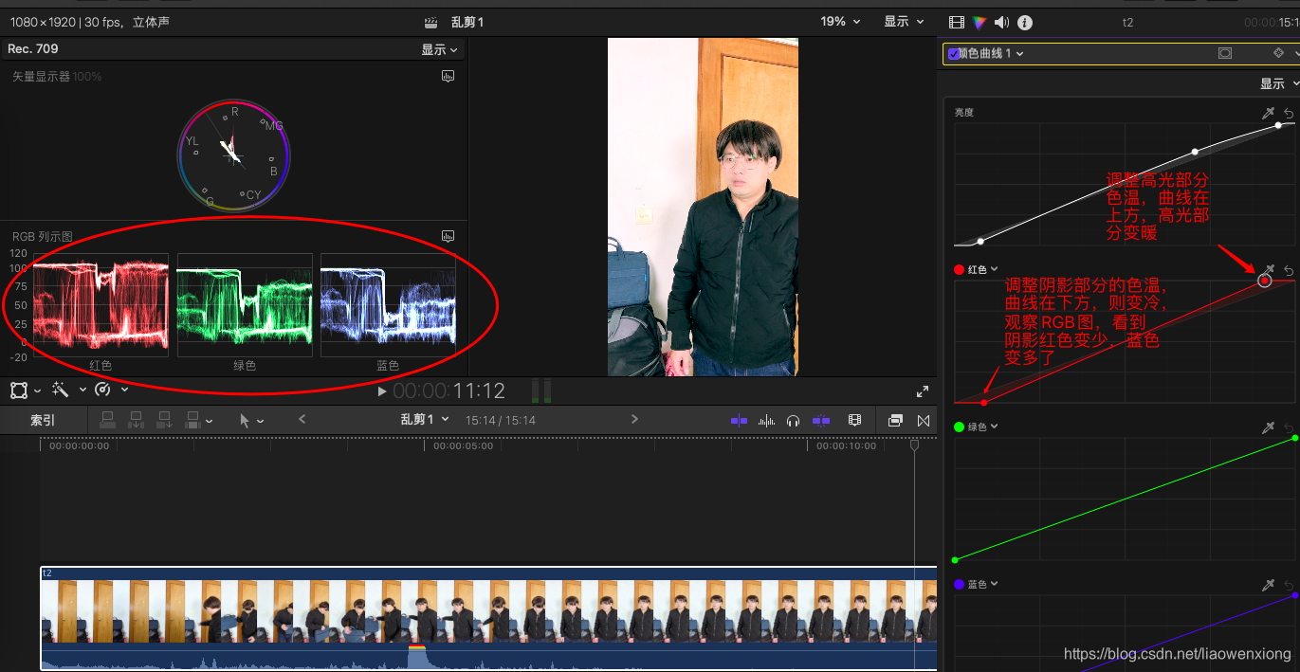This screenshot has height=672, width=1300.
Task: Open the video inspector tab
Action: click(x=956, y=23)
